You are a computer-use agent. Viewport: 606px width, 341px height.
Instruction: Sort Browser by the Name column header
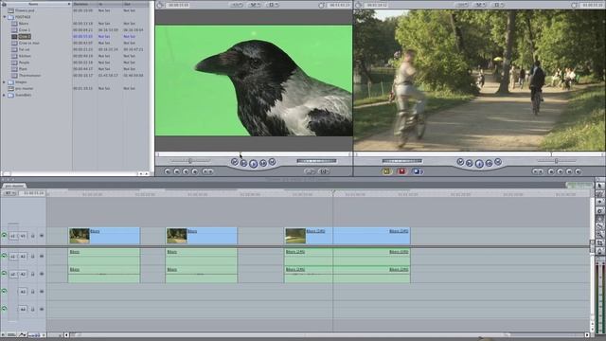(36, 4)
